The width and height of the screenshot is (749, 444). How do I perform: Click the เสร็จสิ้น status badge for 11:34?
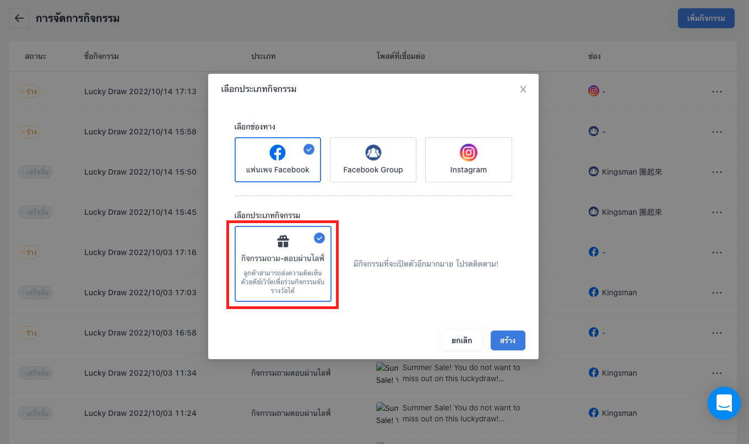[35, 373]
